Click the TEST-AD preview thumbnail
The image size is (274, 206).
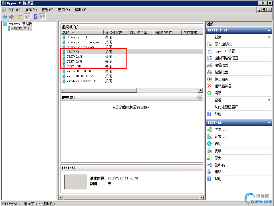point(76,182)
